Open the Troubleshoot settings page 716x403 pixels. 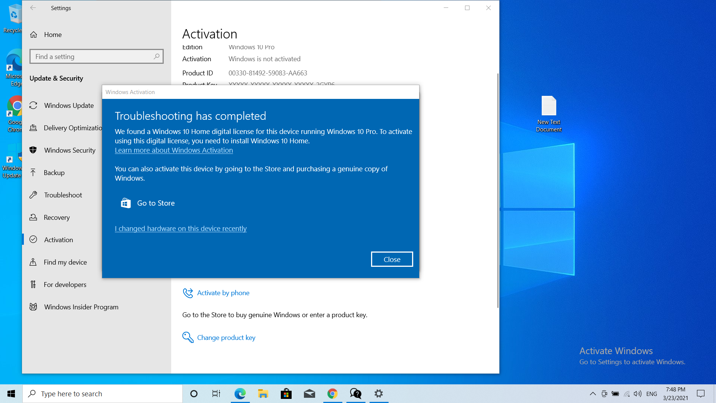[63, 195]
